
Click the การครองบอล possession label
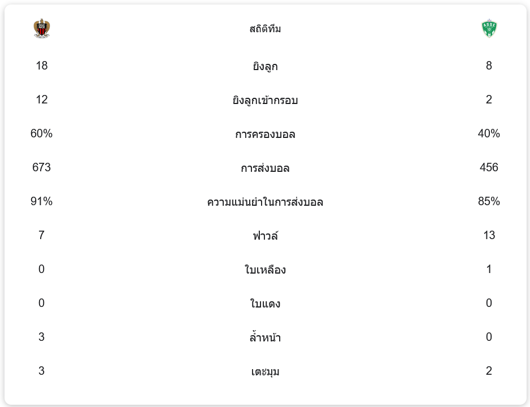tap(265, 134)
